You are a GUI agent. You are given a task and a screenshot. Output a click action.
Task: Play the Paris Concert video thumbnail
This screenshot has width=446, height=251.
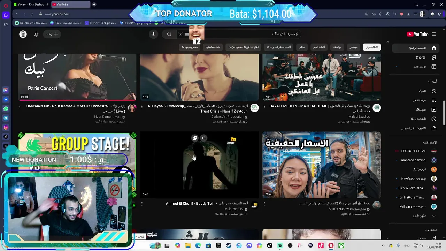77,77
